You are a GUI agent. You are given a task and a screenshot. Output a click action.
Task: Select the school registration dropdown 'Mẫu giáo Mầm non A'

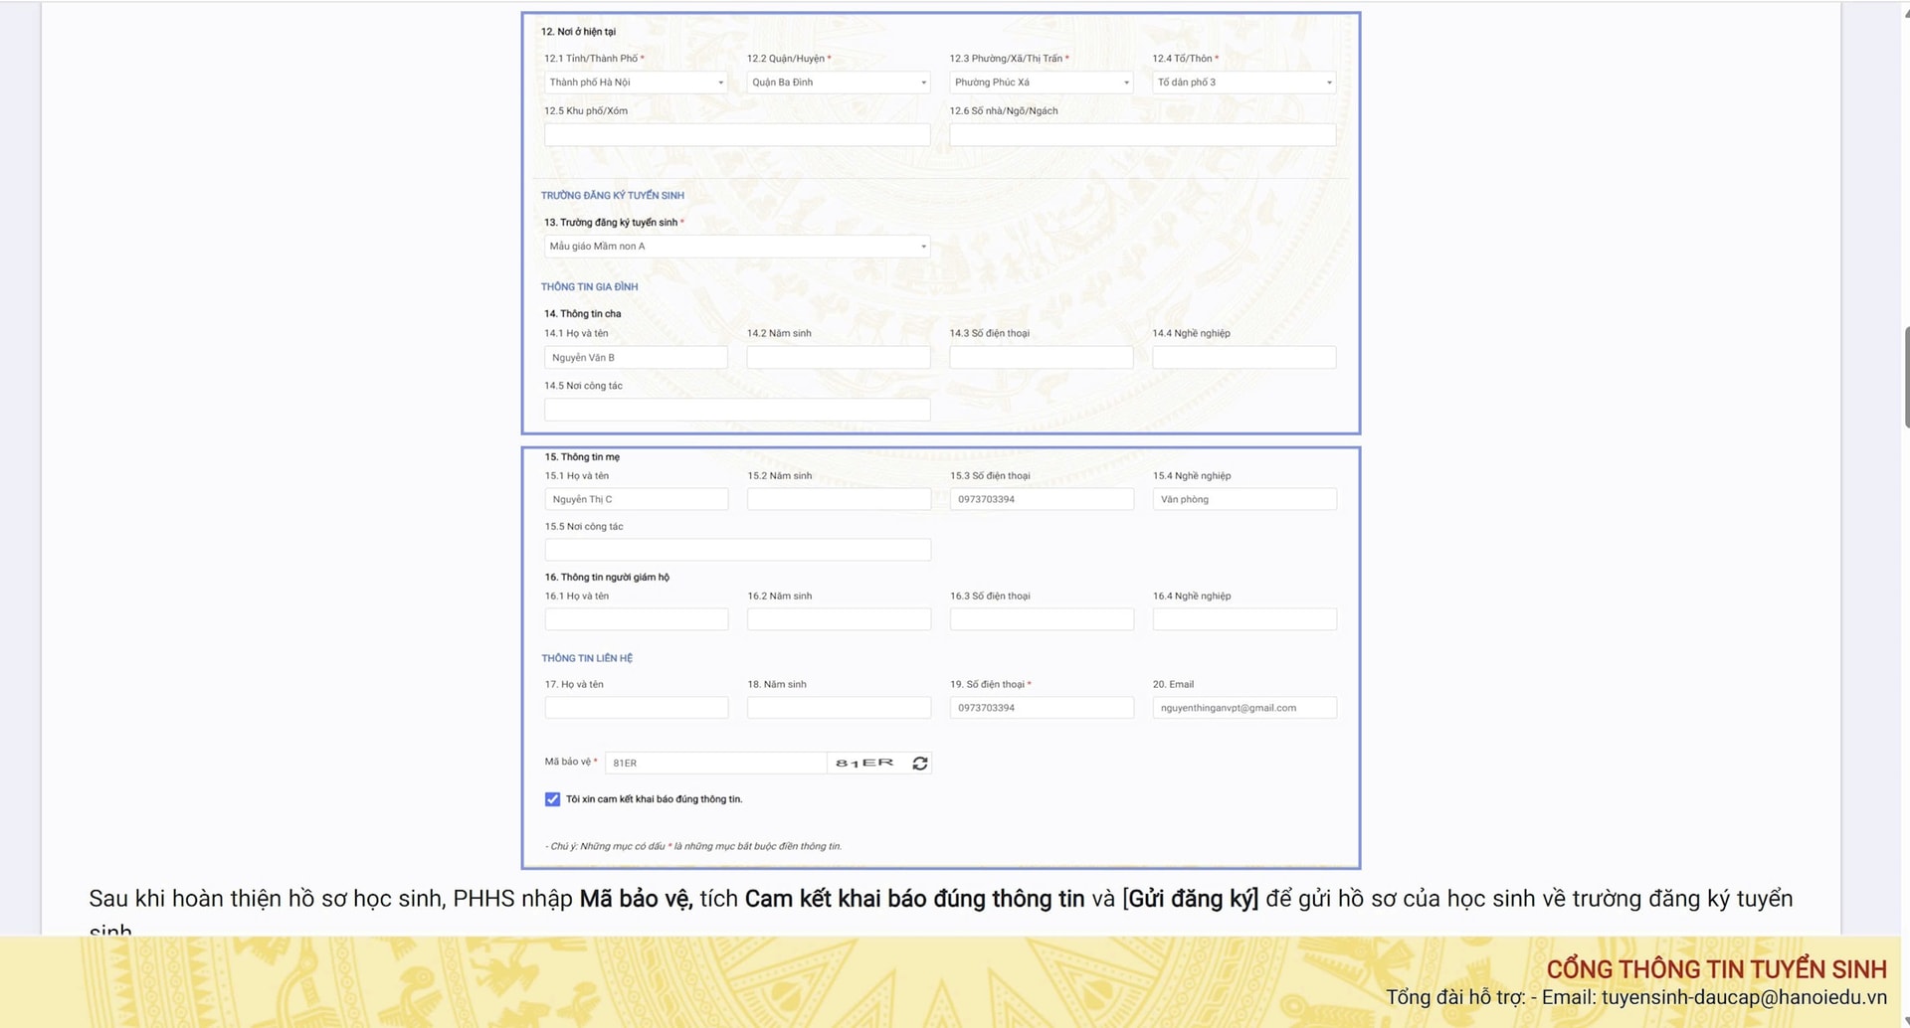pos(736,247)
